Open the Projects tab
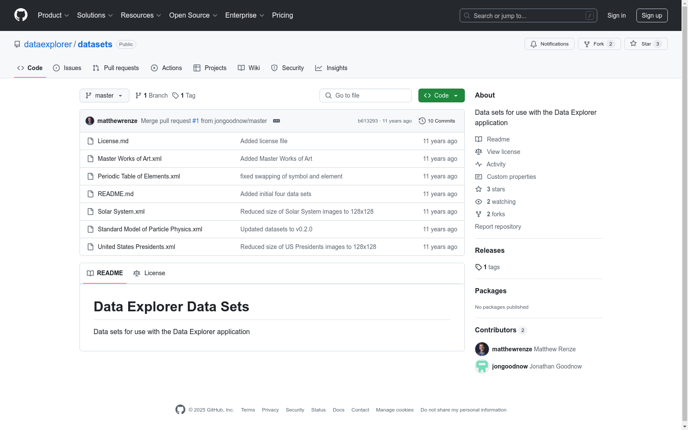 point(210,68)
